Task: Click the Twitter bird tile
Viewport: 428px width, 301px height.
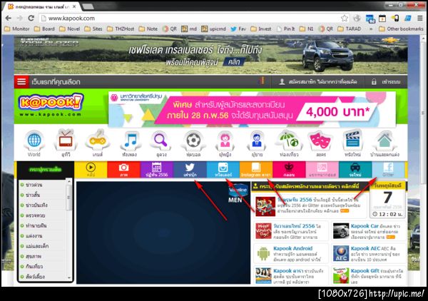Action: pos(190,170)
